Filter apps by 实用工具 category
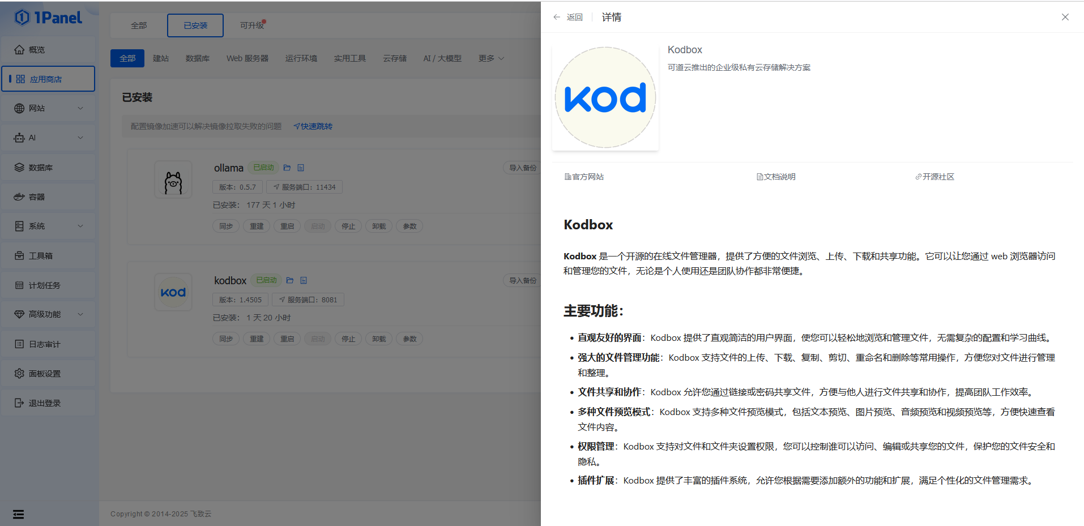 pos(350,58)
